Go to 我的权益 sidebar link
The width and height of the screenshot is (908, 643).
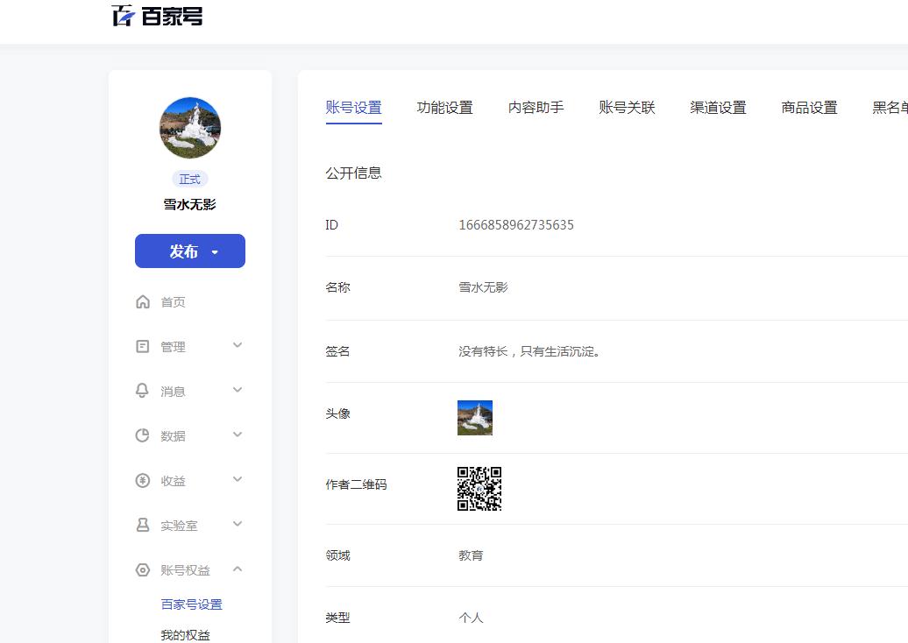(x=185, y=634)
